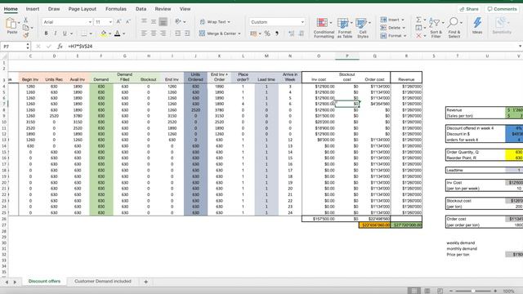Toggle Bold formatting

[x=46, y=33]
